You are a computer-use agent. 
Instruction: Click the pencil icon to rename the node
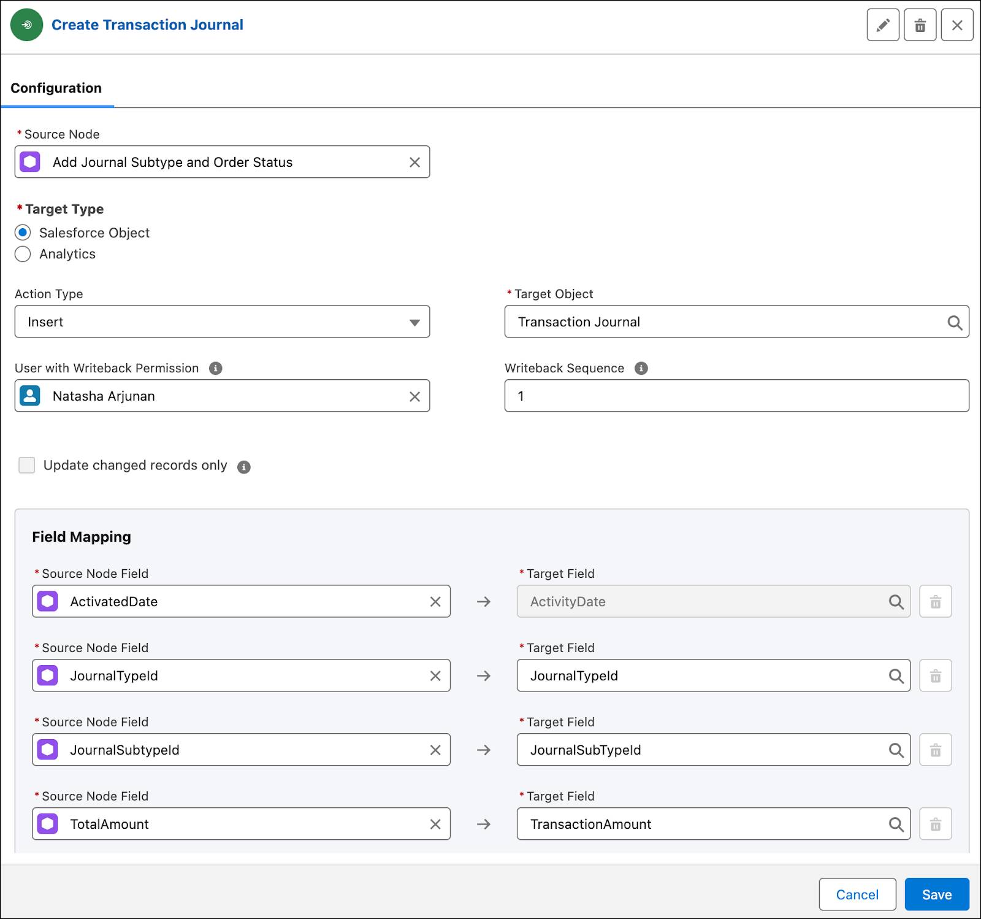[x=884, y=25]
